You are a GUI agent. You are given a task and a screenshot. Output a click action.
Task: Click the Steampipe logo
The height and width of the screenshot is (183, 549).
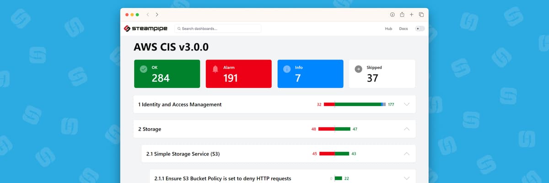coord(146,28)
